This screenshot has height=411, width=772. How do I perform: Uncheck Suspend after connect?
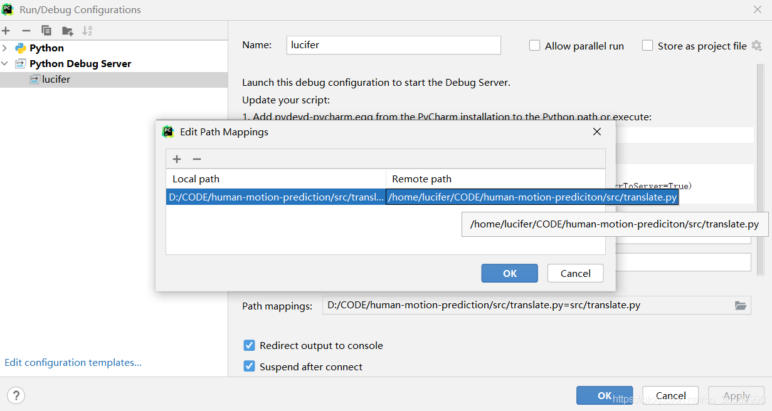coord(250,367)
